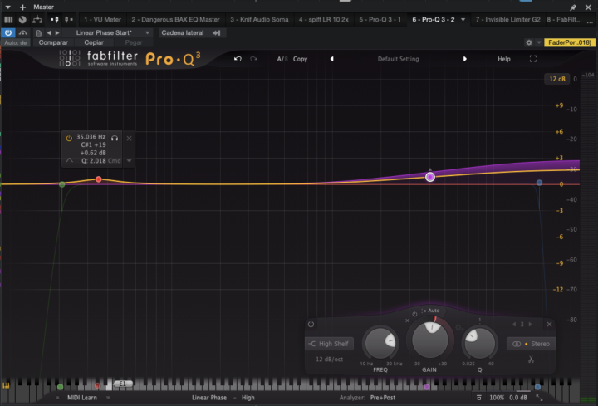The image size is (598, 406).
Task: Toggle band power in 35.036 Hz tooltip
Action: click(x=69, y=138)
